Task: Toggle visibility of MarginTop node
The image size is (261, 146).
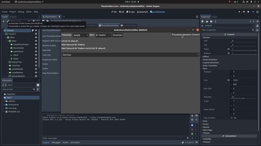Action: tap(36, 62)
